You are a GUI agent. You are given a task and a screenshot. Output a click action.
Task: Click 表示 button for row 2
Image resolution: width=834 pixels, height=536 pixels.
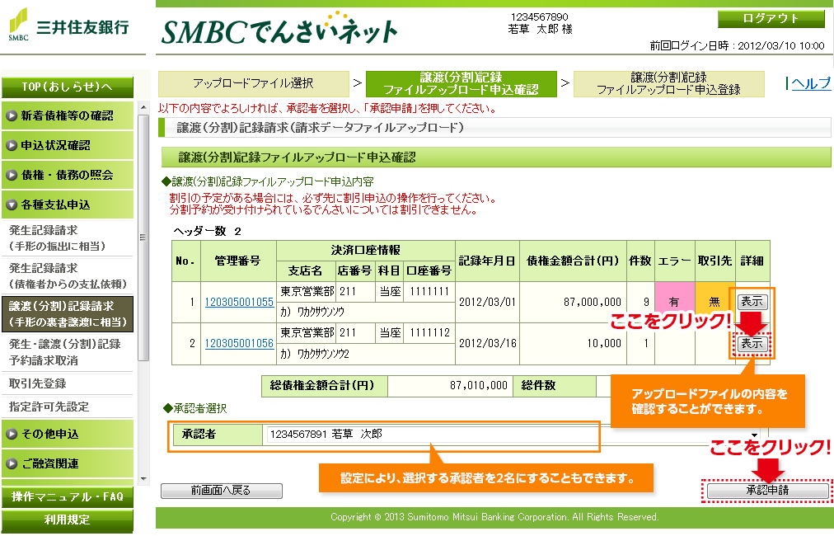tap(752, 343)
